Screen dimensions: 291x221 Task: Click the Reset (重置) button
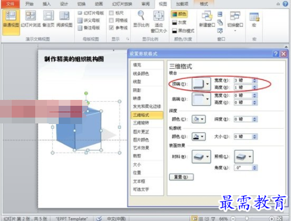tap(181, 177)
